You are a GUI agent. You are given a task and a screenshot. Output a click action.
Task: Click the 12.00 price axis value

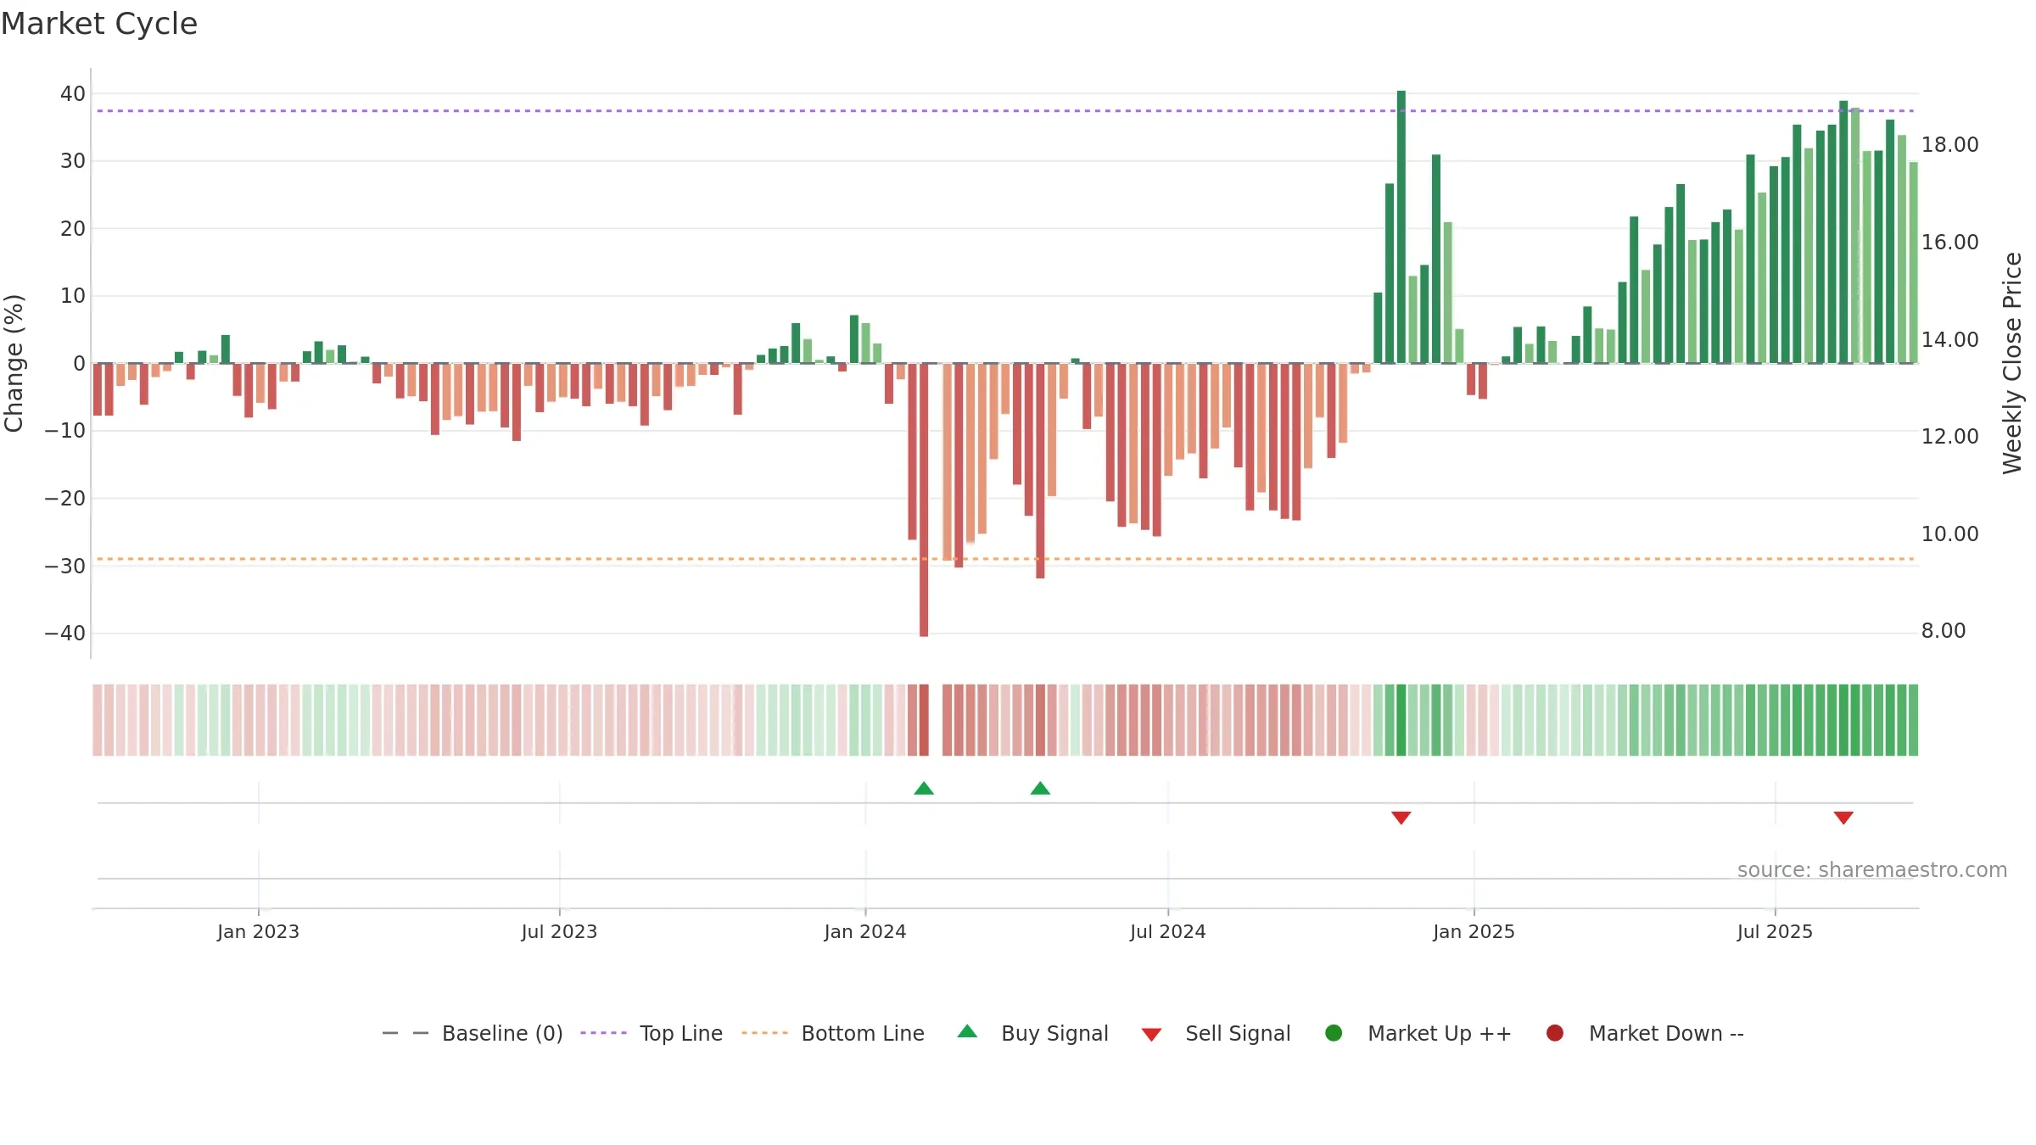(1949, 437)
